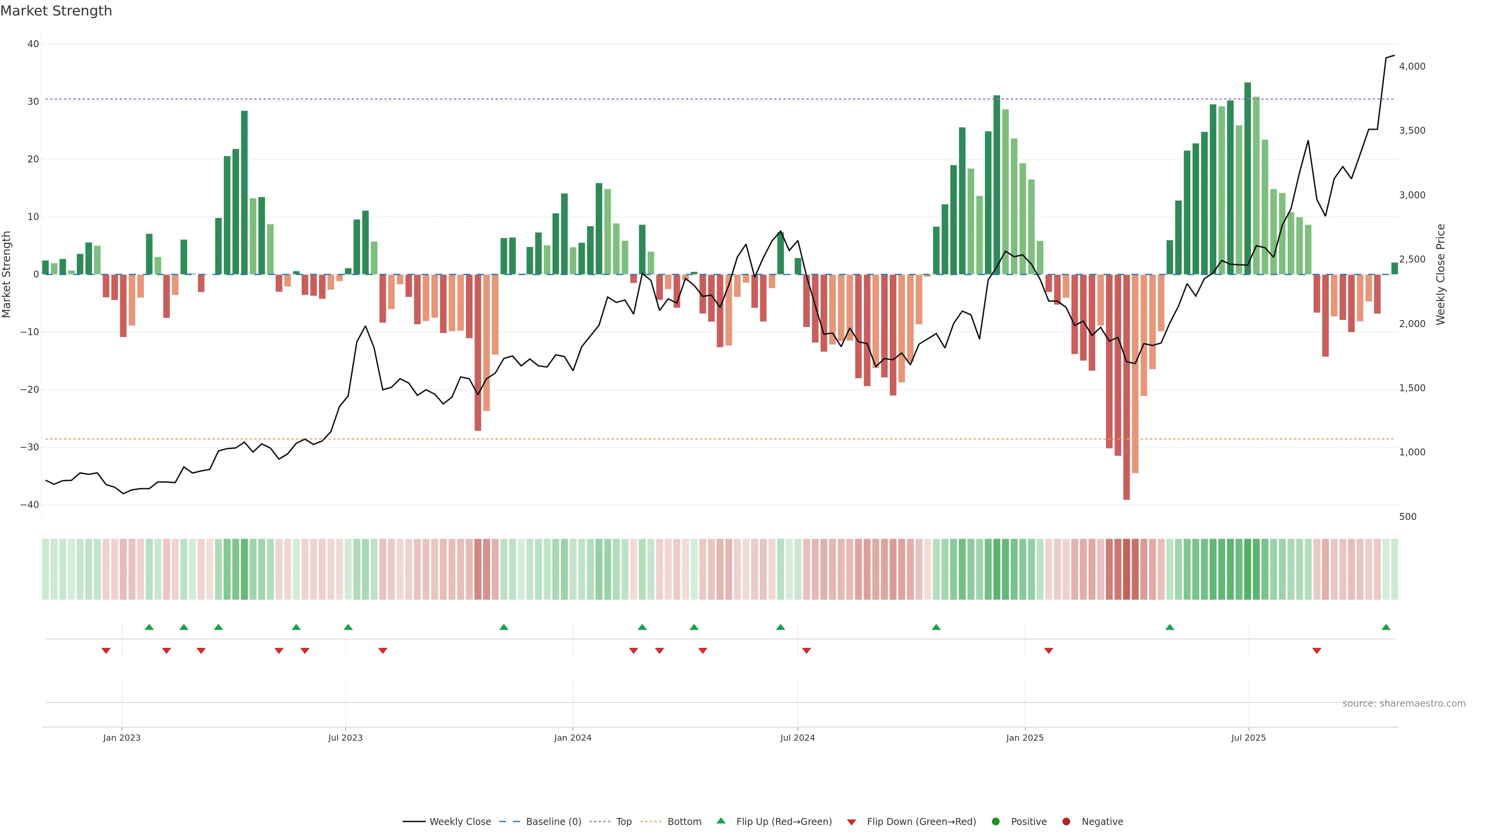Click the first red flip-down marker before Jan 2023
1485x835 pixels.
tap(106, 651)
